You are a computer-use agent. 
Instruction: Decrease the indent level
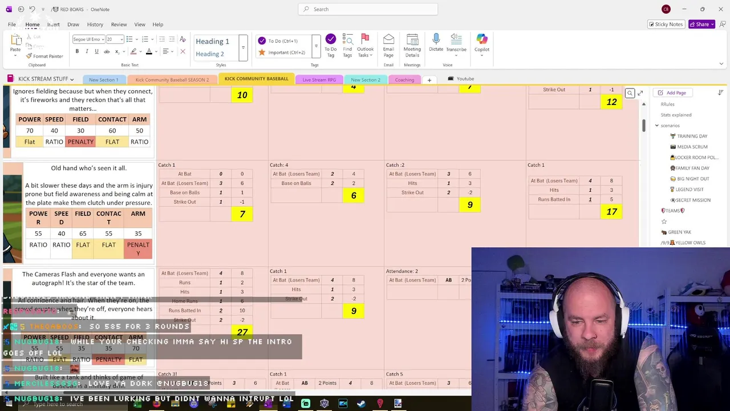point(162,39)
